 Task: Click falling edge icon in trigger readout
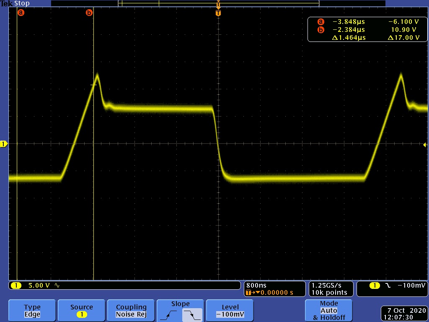pos(388,286)
